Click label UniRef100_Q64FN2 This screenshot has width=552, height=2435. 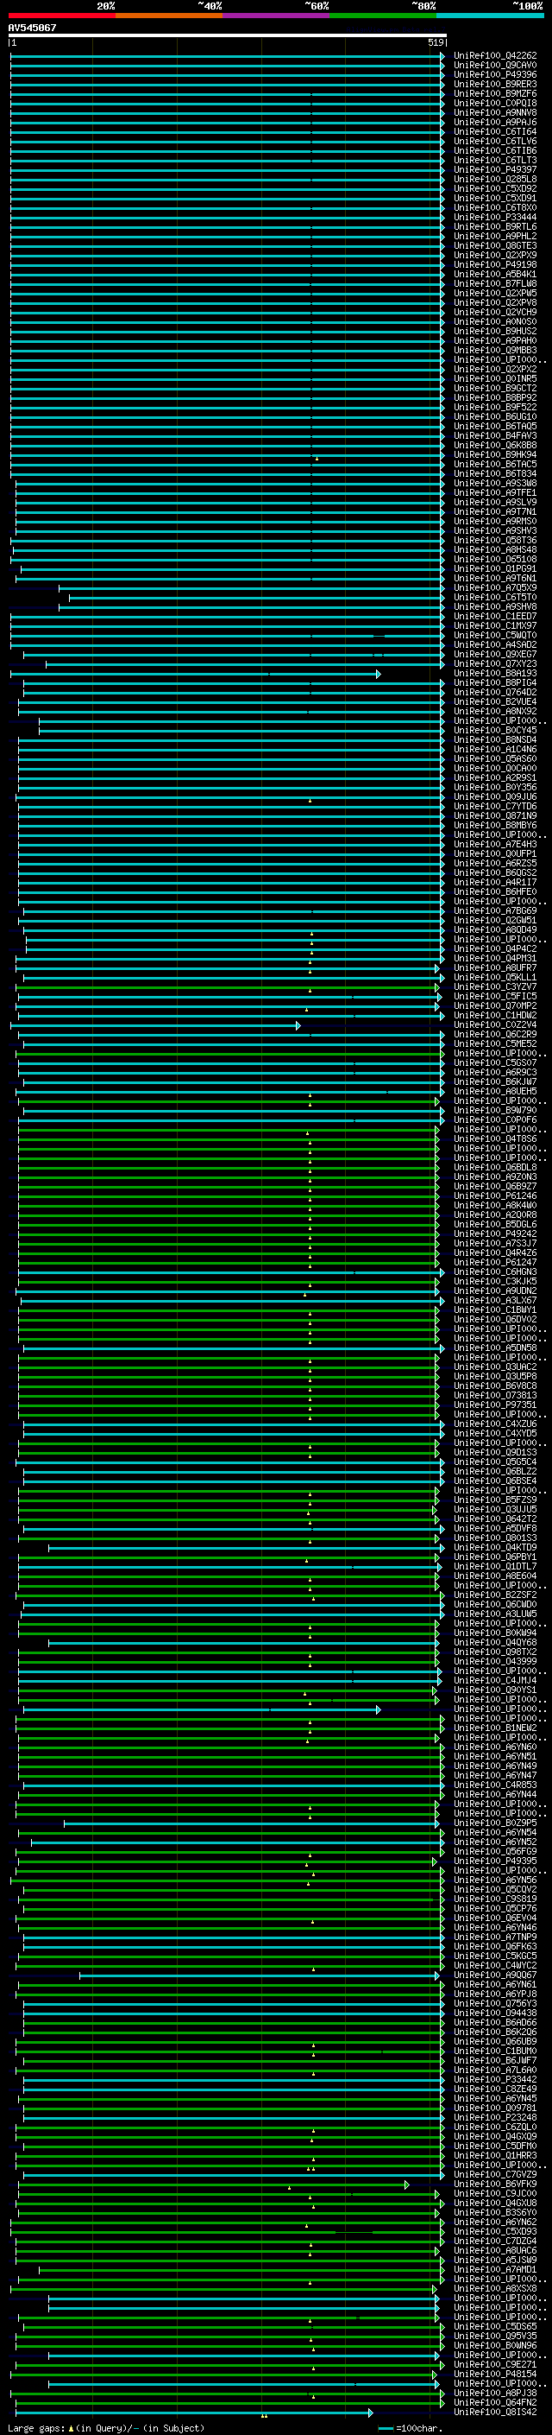[x=495, y=2403]
